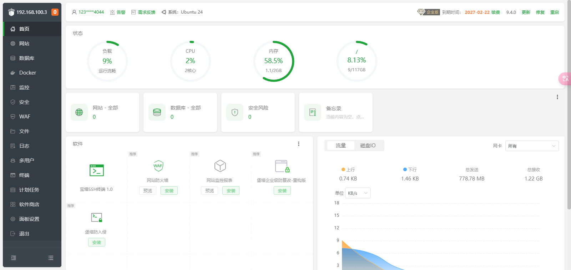Click the 续费 renewal link
Image resolution: width=571 pixels, height=270 pixels.
point(495,12)
